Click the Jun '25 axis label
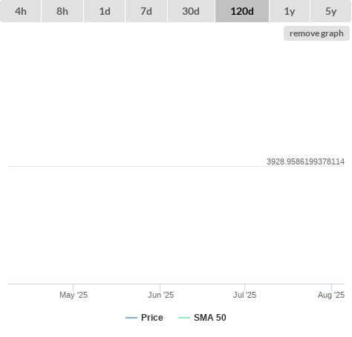Screen dimensions: 352x337 click(x=160, y=295)
